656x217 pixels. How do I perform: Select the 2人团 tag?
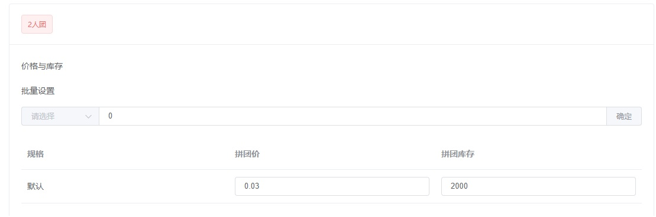click(37, 24)
